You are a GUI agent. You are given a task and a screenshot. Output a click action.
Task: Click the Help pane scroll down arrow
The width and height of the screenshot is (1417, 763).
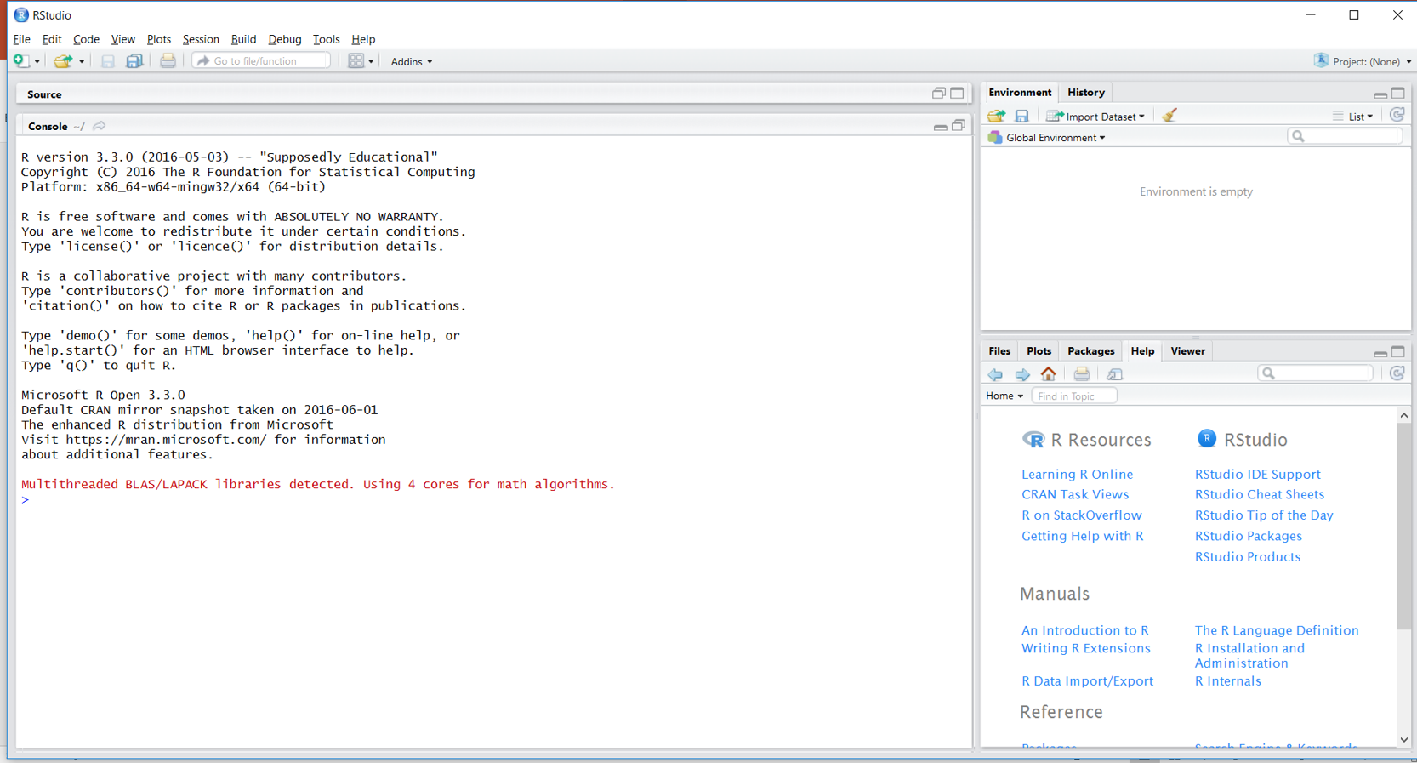(x=1404, y=740)
